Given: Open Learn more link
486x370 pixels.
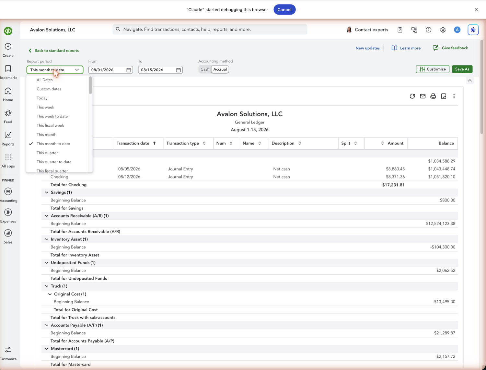Looking at the screenshot, I should click(406, 48).
